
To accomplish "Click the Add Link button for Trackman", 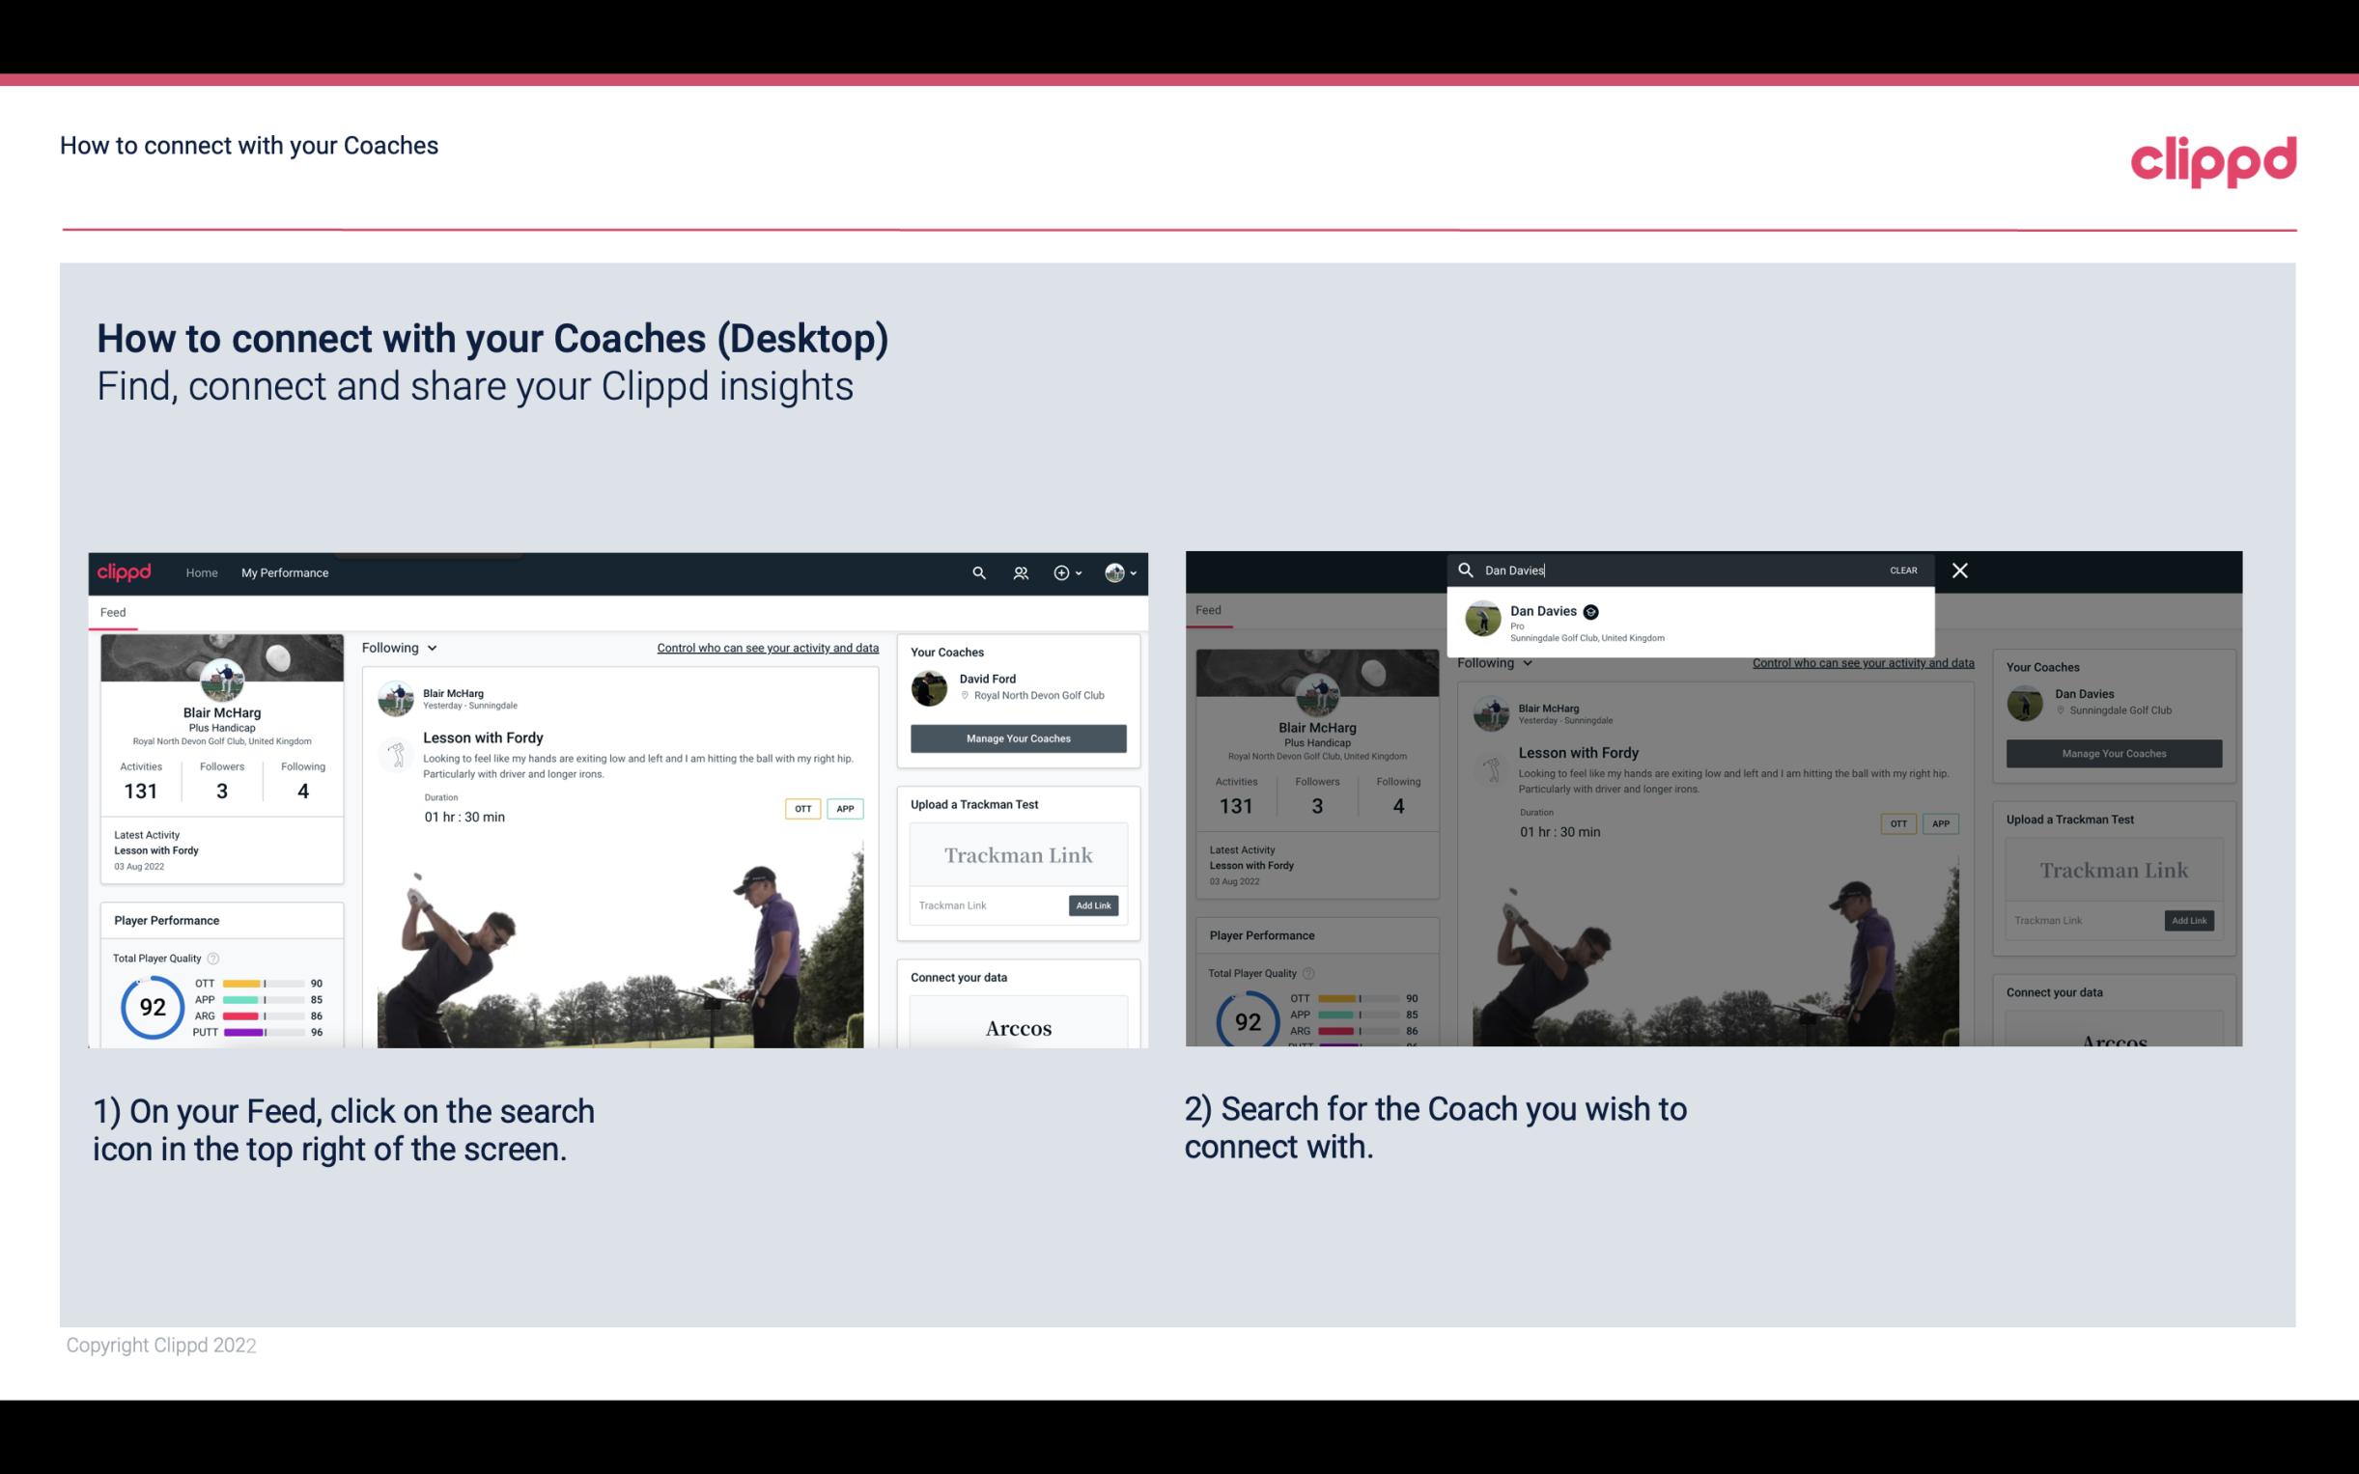I will tap(1094, 905).
